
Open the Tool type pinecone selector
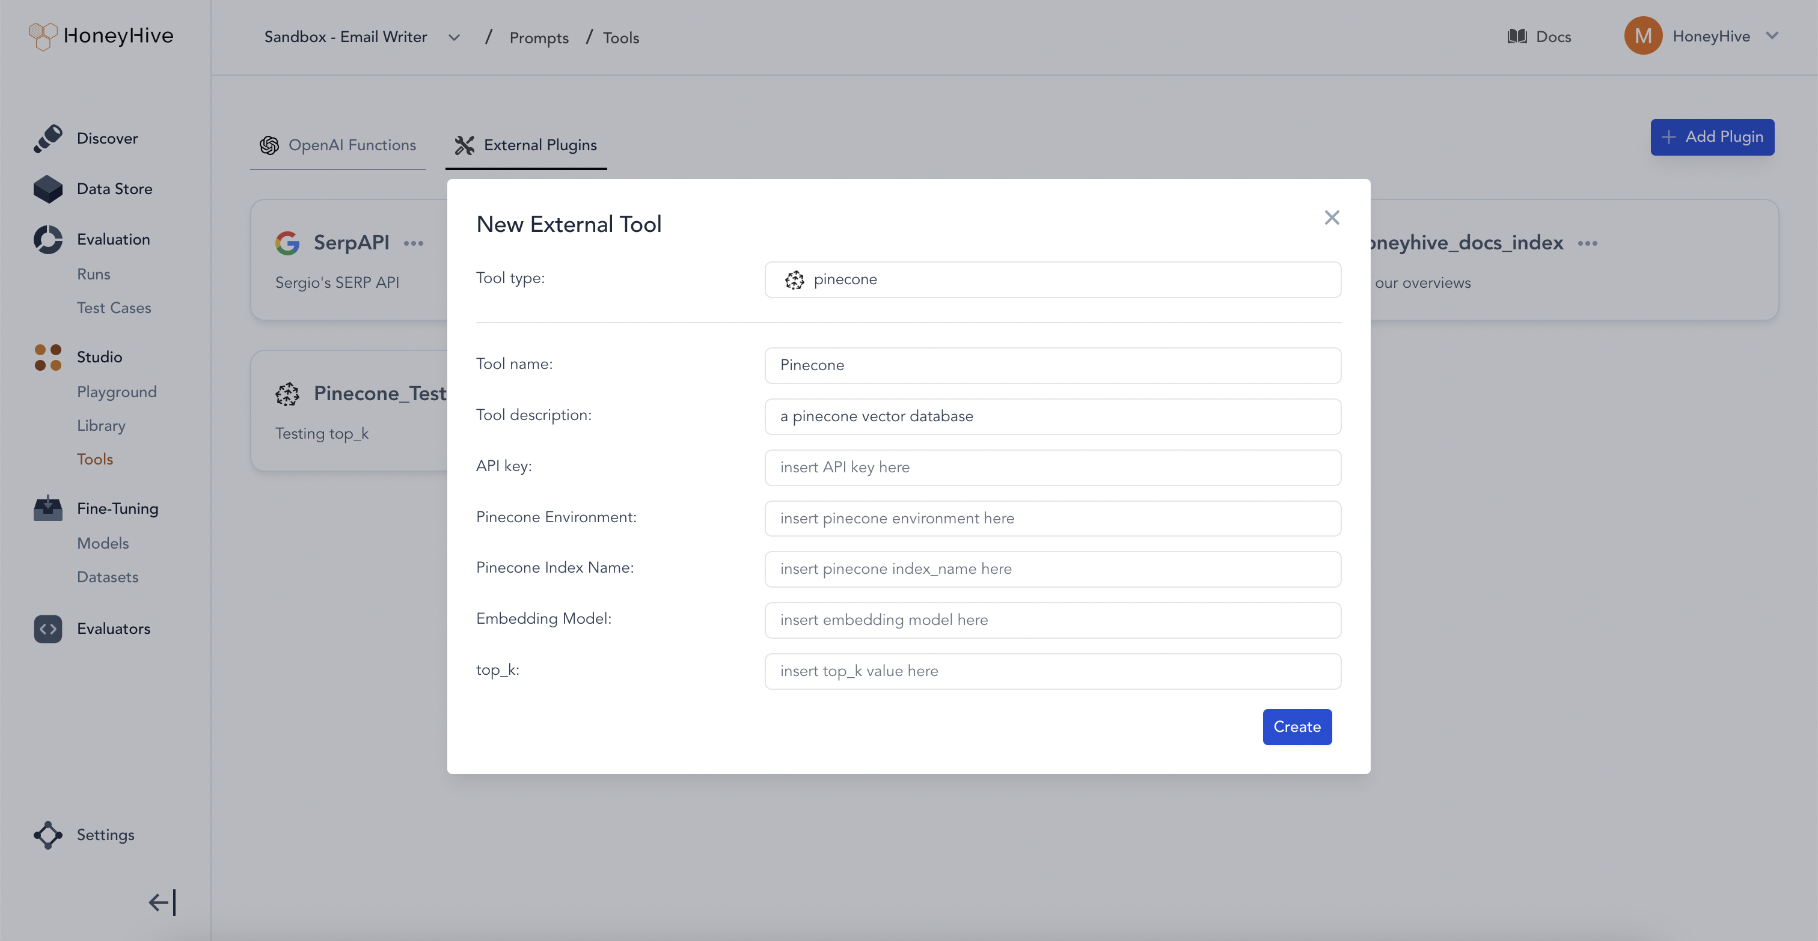(1052, 279)
